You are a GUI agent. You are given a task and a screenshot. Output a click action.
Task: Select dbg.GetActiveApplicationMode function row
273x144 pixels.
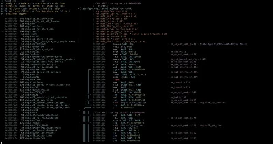[x=33, y=128]
